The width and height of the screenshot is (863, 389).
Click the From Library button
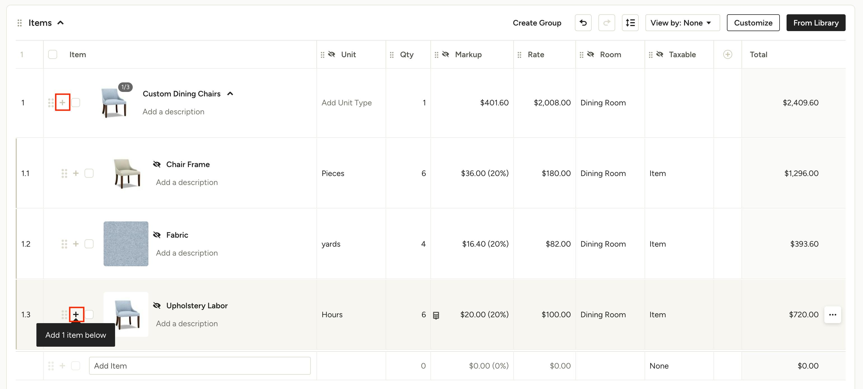(815, 23)
